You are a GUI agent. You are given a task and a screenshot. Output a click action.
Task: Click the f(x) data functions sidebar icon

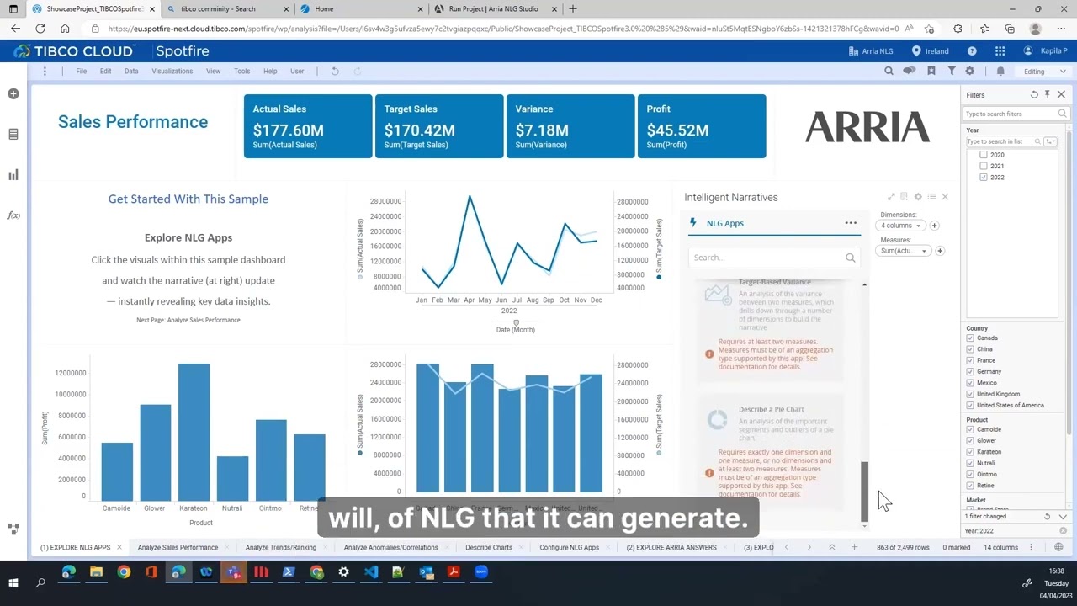tap(13, 215)
